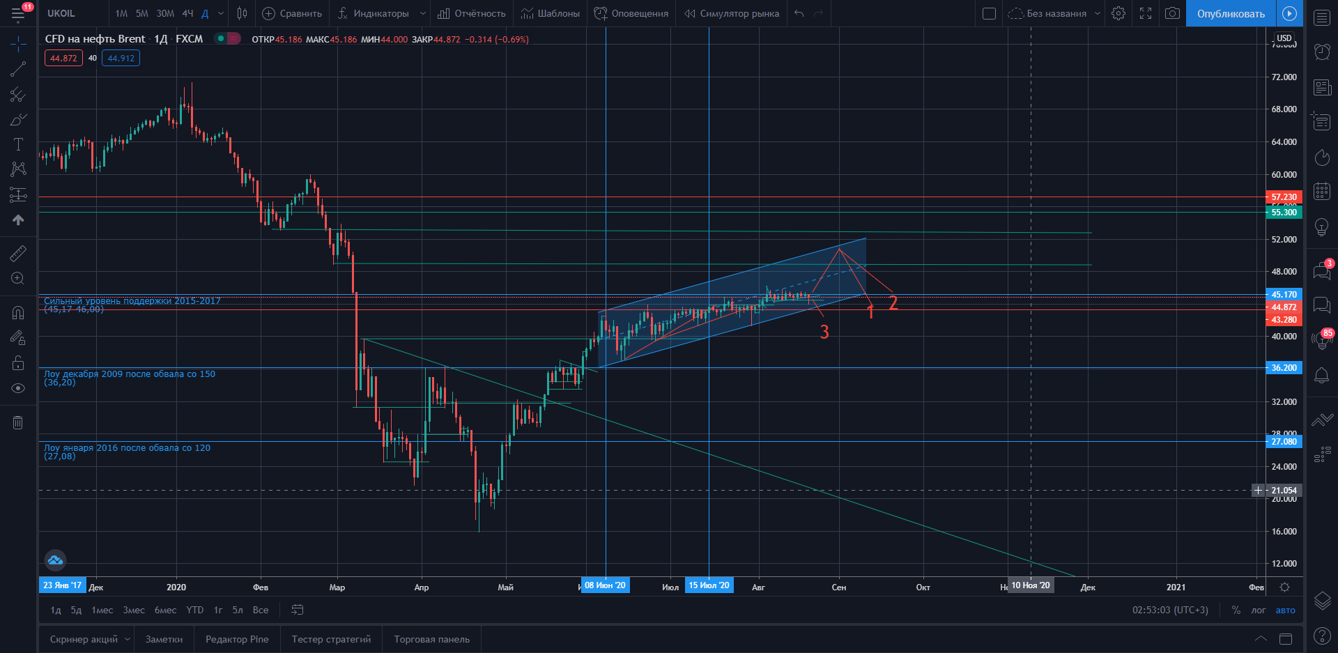This screenshot has height=653, width=1338.
Task: Expand the timeframe interval dropdown arrow
Action: (221, 13)
